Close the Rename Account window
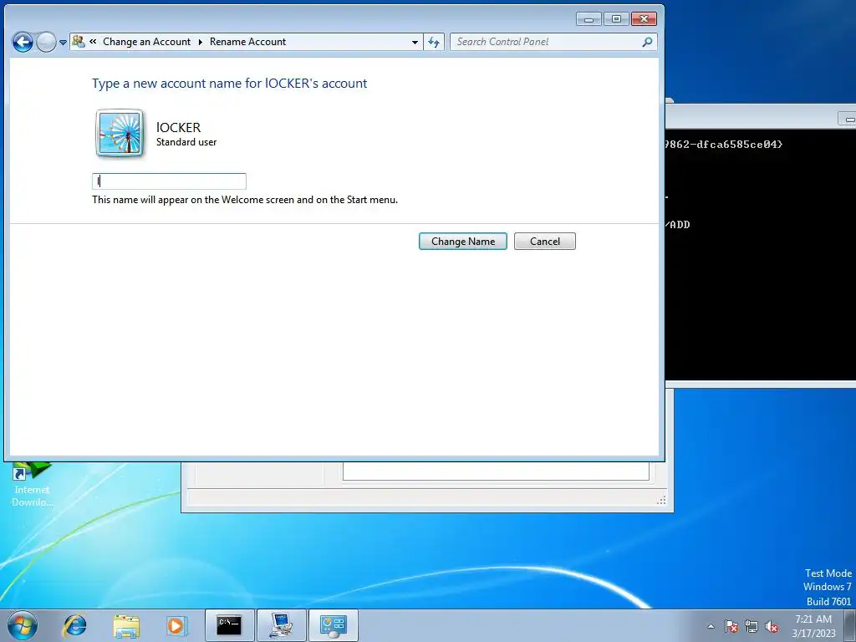 pyautogui.click(x=644, y=19)
